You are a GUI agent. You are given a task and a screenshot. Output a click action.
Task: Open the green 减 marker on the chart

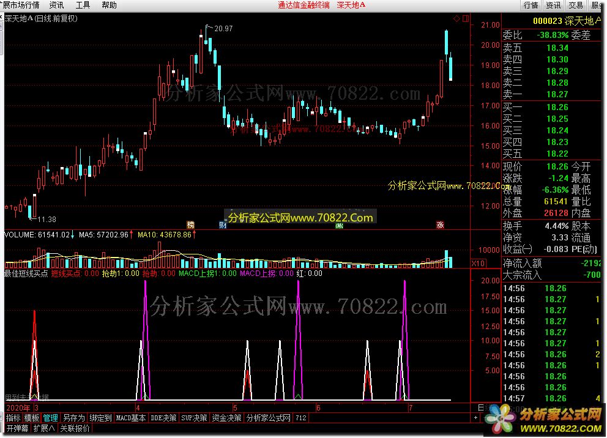click(340, 226)
